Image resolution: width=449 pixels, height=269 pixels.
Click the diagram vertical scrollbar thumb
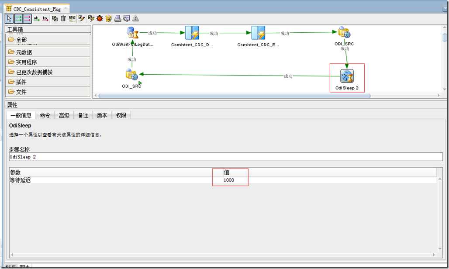445,38
